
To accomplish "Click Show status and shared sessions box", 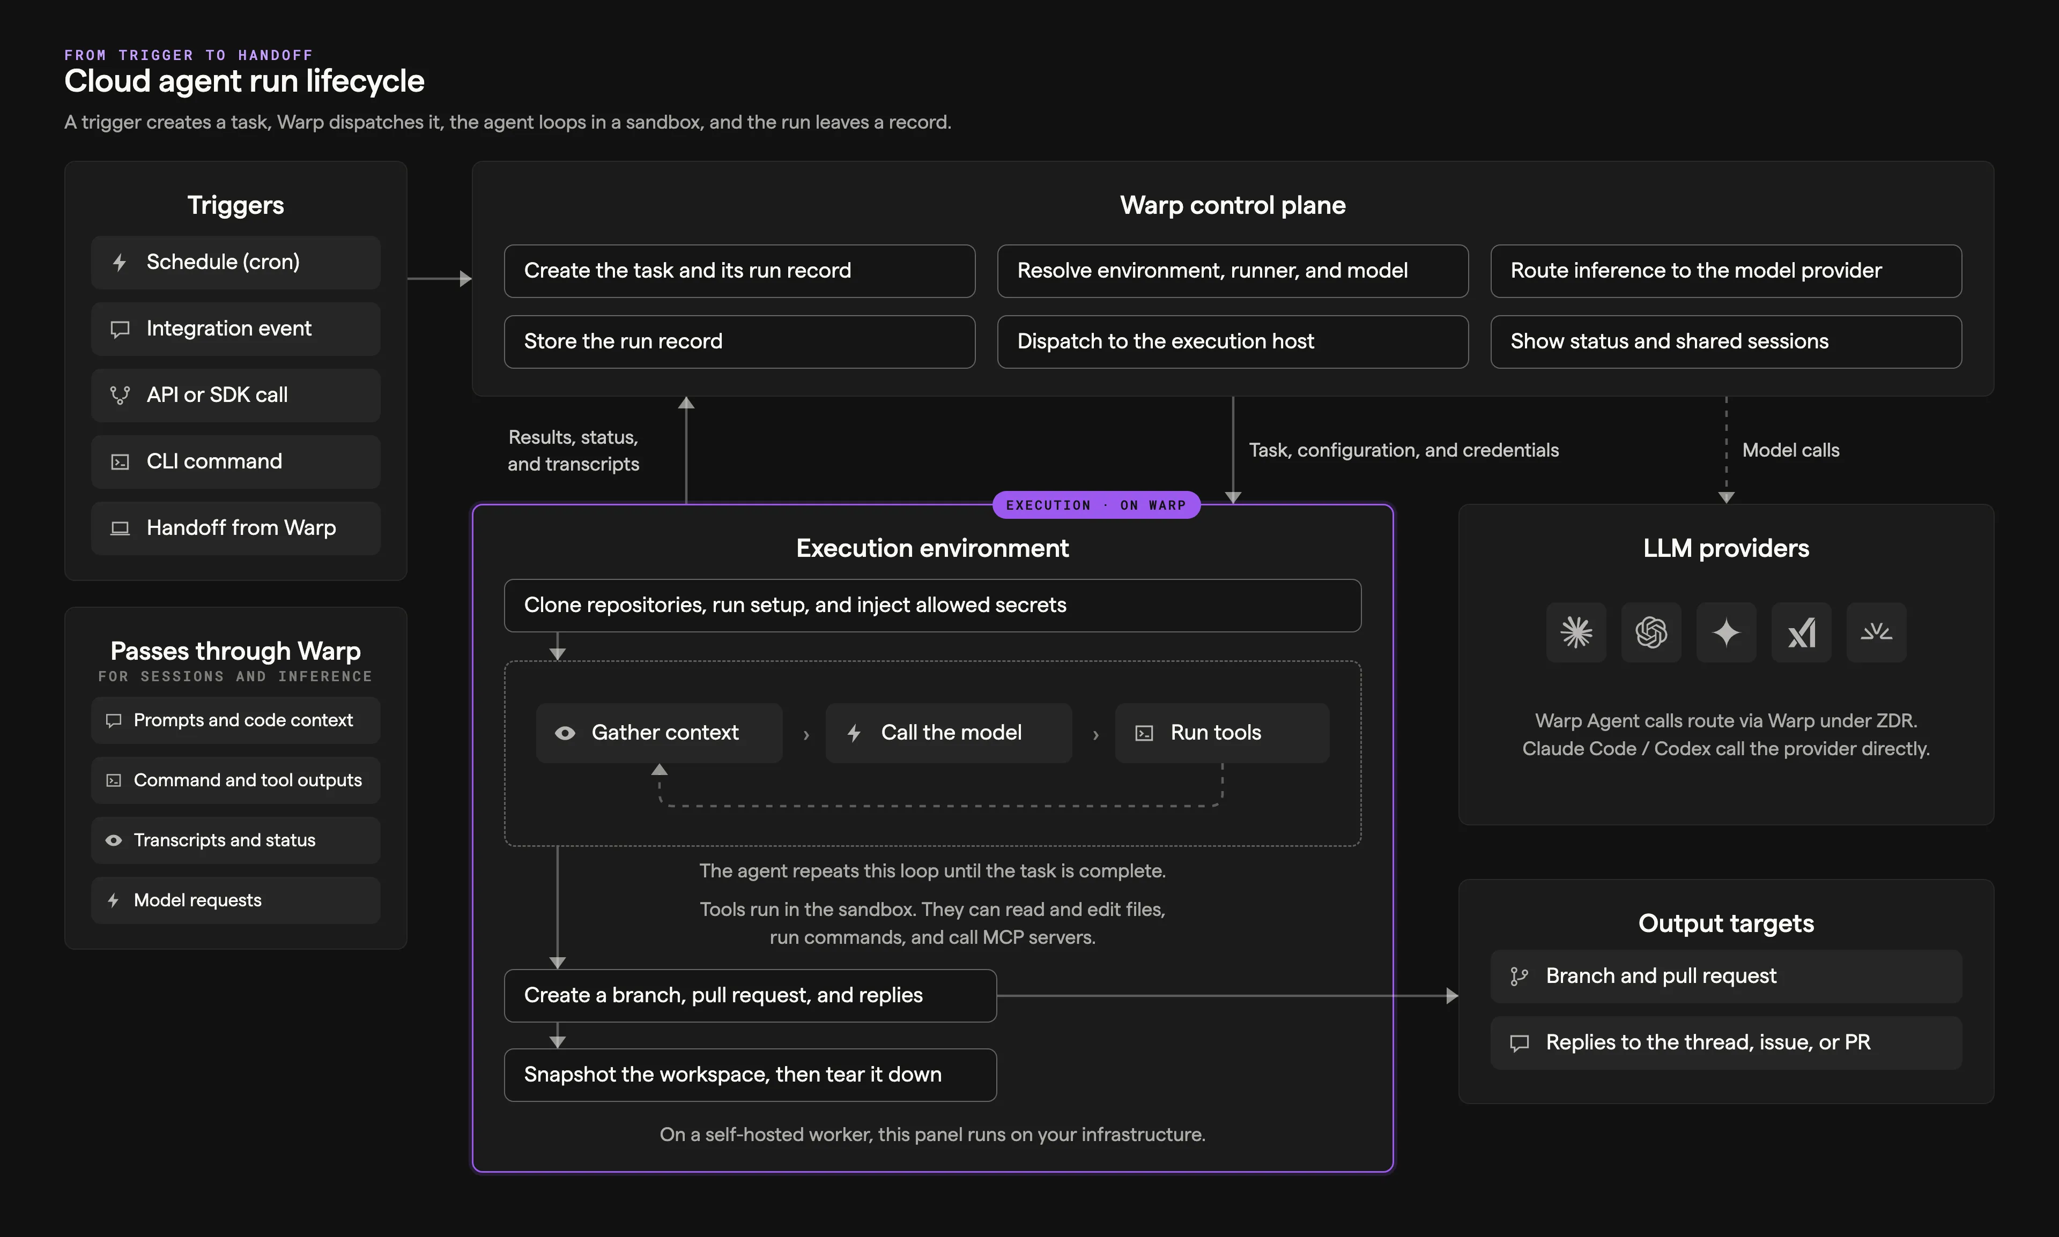I will point(1726,342).
